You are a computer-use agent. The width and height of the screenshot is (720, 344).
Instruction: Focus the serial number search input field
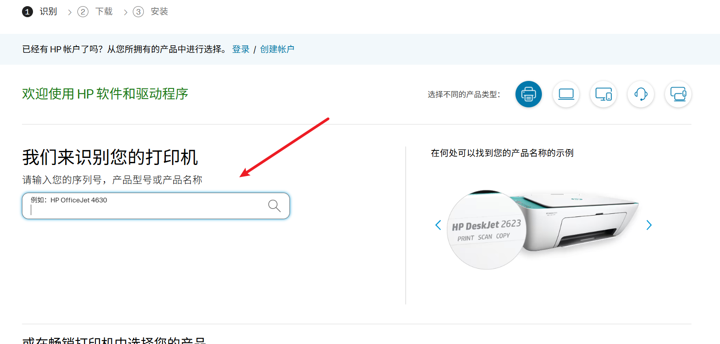click(156, 205)
